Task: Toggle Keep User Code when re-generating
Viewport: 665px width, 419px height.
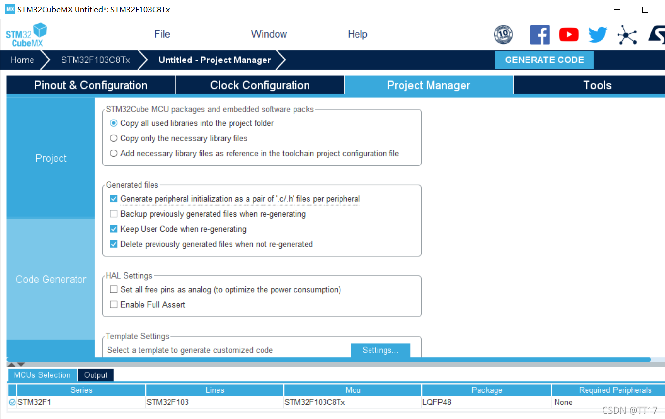Action: pyautogui.click(x=114, y=229)
